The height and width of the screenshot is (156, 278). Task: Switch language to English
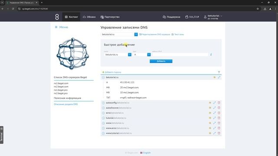click(146, 153)
